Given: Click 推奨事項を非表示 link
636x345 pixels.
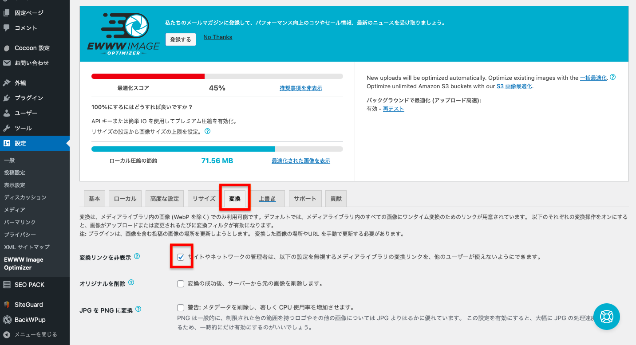Looking at the screenshot, I should [301, 88].
